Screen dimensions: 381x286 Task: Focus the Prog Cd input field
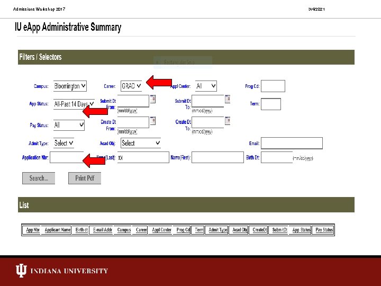pos(273,86)
